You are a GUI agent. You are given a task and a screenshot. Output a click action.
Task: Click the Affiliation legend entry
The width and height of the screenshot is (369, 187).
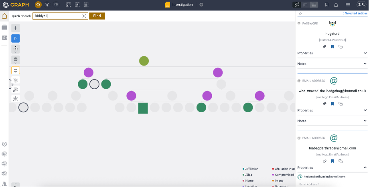tap(250, 169)
